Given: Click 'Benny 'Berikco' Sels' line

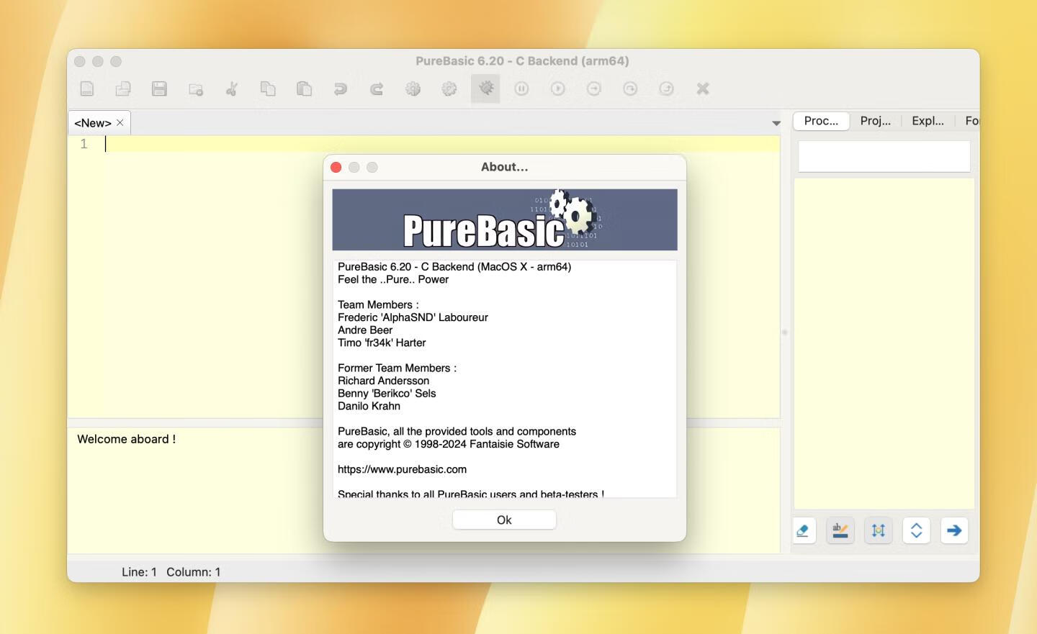Looking at the screenshot, I should [x=387, y=394].
